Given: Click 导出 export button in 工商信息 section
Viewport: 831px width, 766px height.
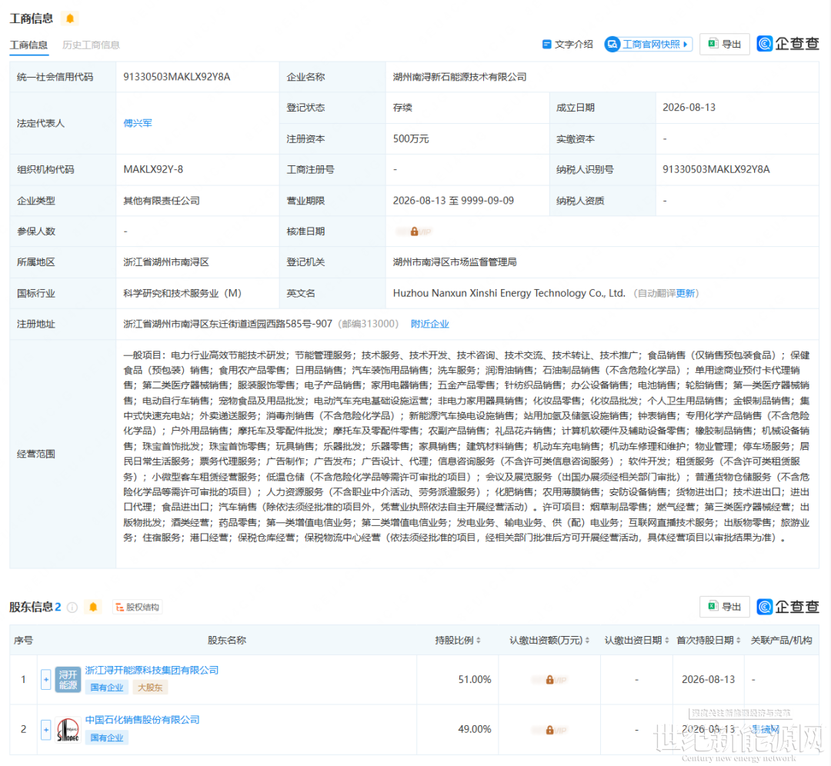Looking at the screenshot, I should coord(725,45).
